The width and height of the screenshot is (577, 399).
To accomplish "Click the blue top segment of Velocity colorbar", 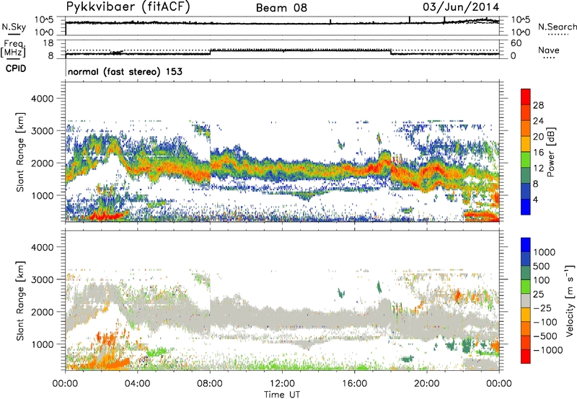I will tap(526, 245).
